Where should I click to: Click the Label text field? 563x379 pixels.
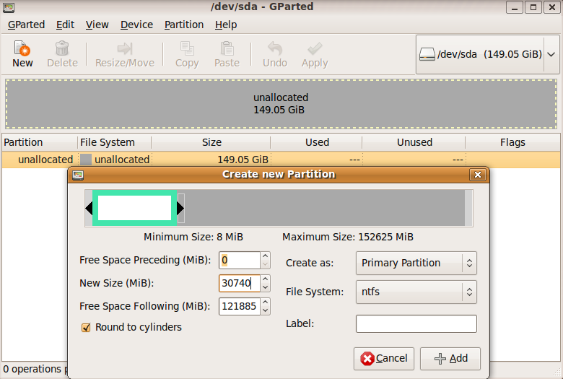(x=416, y=324)
